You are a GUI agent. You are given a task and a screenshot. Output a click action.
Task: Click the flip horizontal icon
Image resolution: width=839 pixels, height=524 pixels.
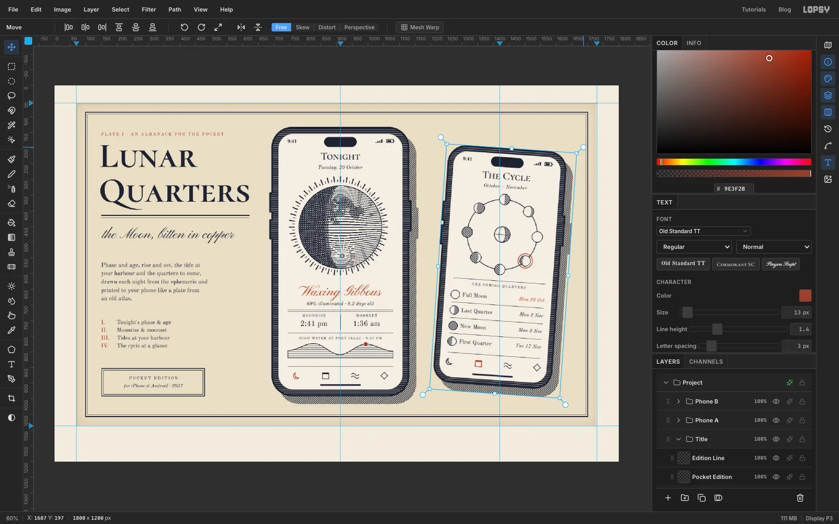tap(241, 27)
